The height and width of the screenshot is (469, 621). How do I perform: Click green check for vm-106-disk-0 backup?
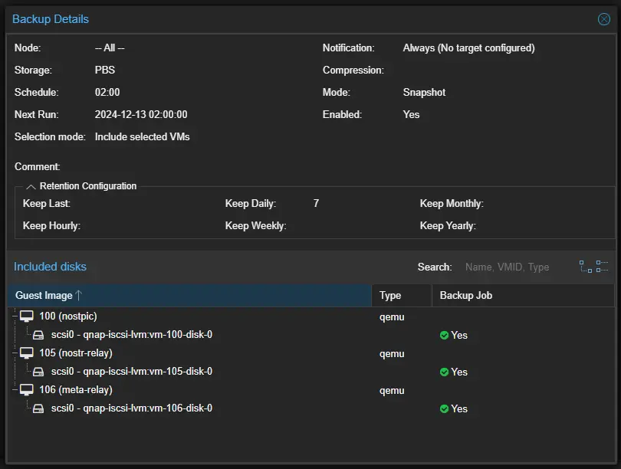point(444,409)
